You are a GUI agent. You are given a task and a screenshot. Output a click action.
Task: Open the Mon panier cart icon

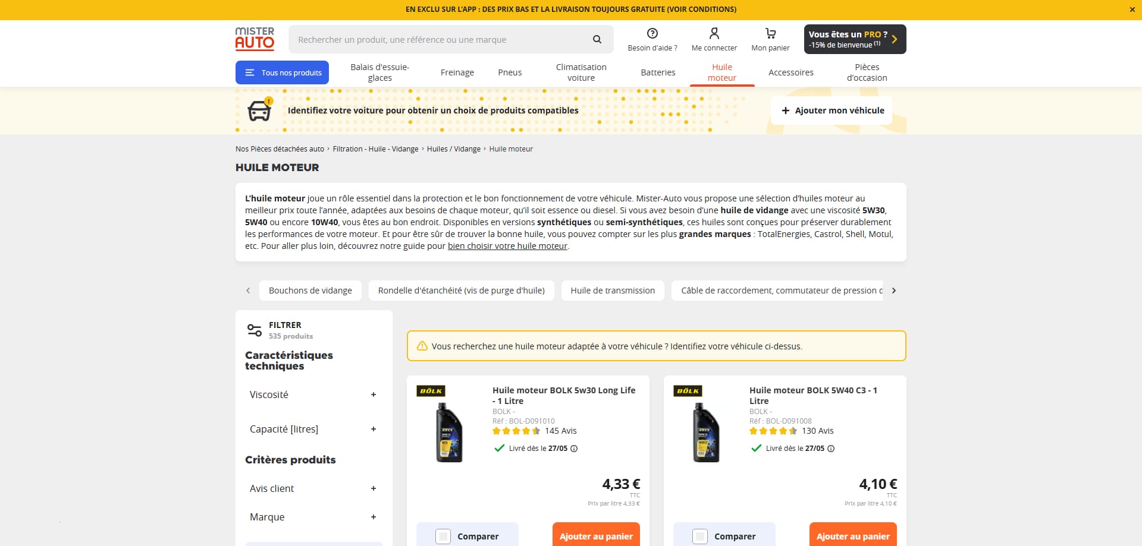pyautogui.click(x=770, y=33)
